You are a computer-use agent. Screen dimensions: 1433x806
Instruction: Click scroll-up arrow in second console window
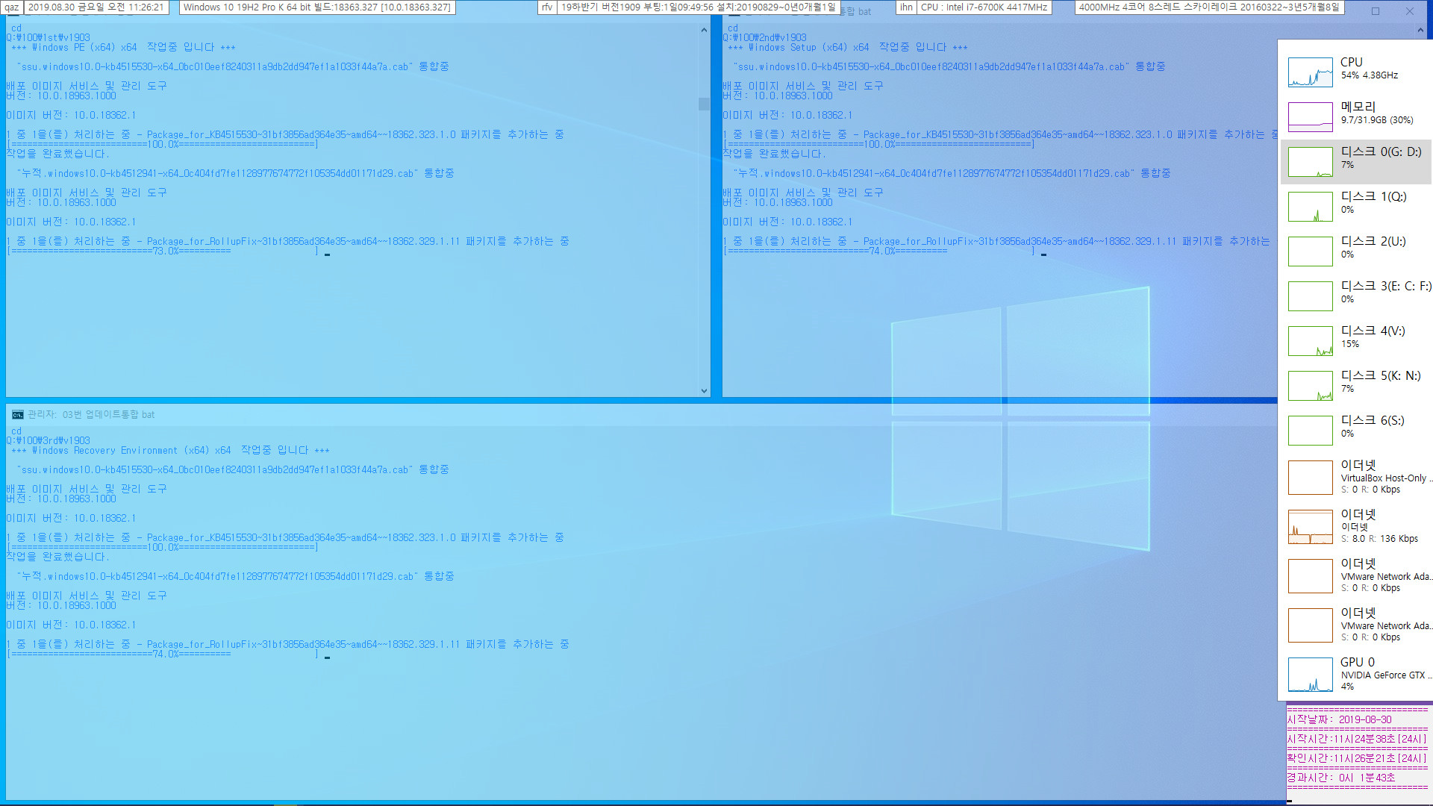tap(1420, 30)
